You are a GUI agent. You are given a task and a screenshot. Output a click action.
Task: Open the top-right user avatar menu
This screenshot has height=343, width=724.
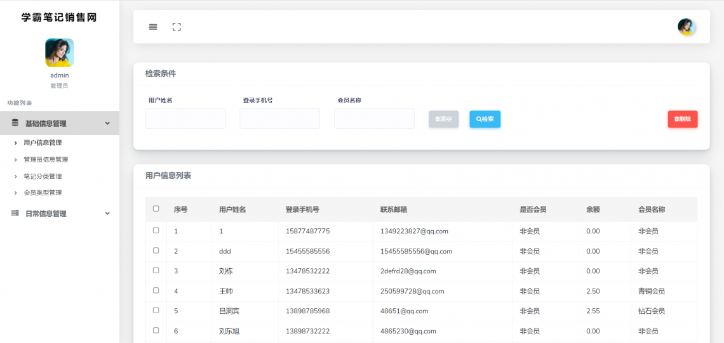point(686,27)
